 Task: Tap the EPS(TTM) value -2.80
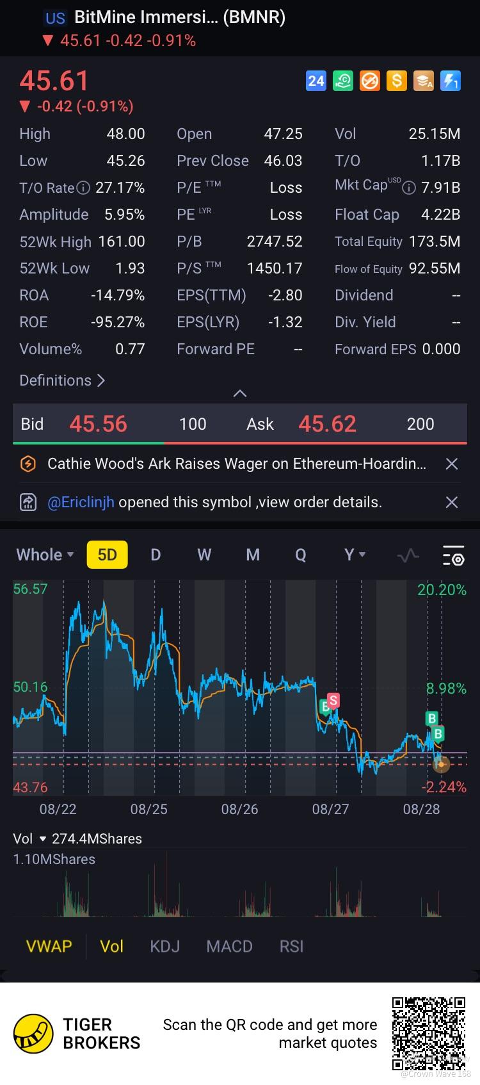coord(285,295)
